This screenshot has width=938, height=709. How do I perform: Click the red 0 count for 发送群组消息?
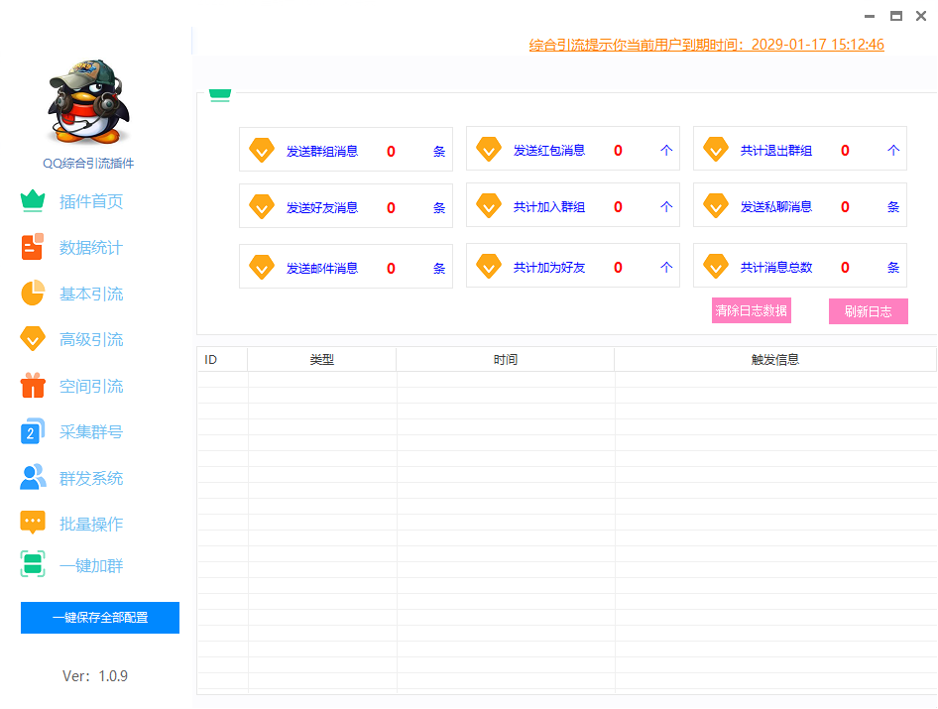[x=391, y=152]
